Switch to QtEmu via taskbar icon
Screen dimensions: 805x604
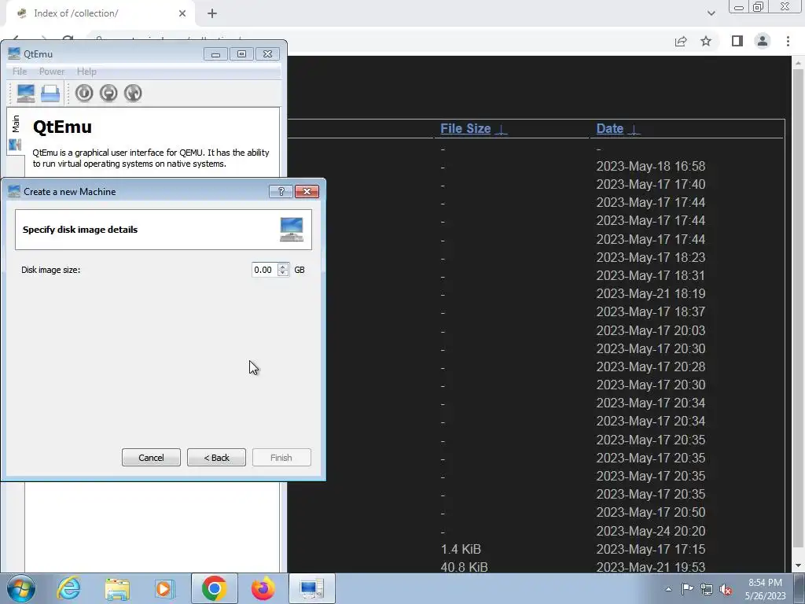(x=311, y=588)
